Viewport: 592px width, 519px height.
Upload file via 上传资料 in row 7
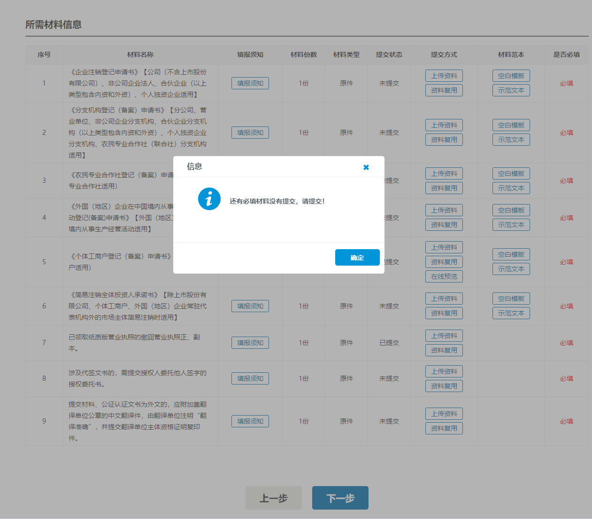click(444, 336)
